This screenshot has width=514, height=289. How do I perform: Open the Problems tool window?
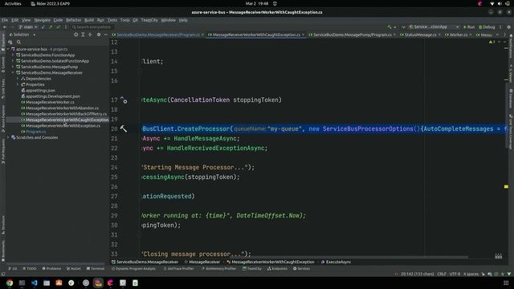(x=51, y=269)
